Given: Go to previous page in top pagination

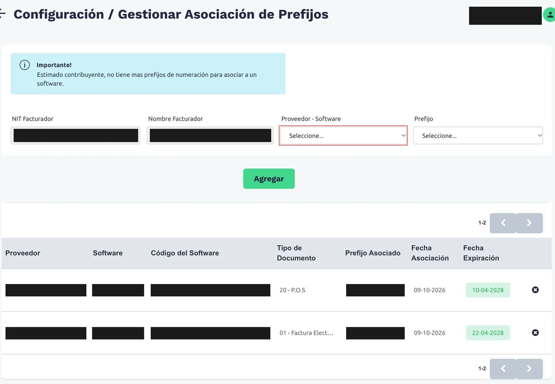Looking at the screenshot, I should [503, 223].
